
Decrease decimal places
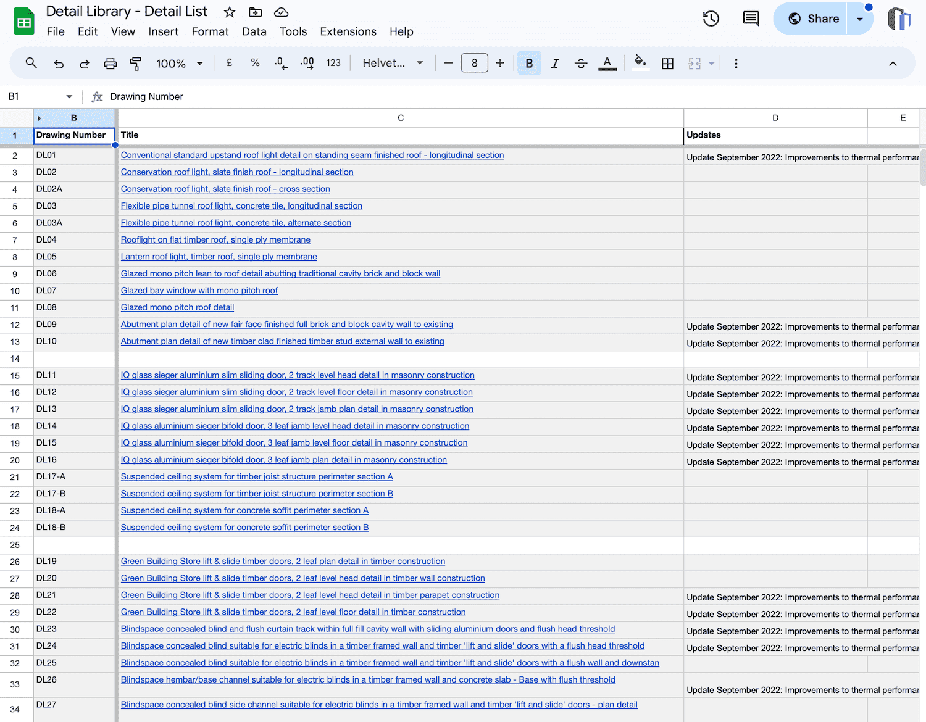[281, 63]
